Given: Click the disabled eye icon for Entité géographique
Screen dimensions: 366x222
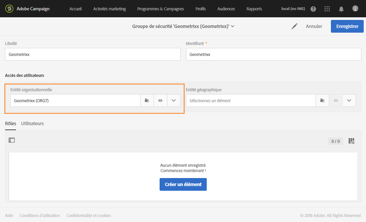Looking at the screenshot, I should coord(336,101).
